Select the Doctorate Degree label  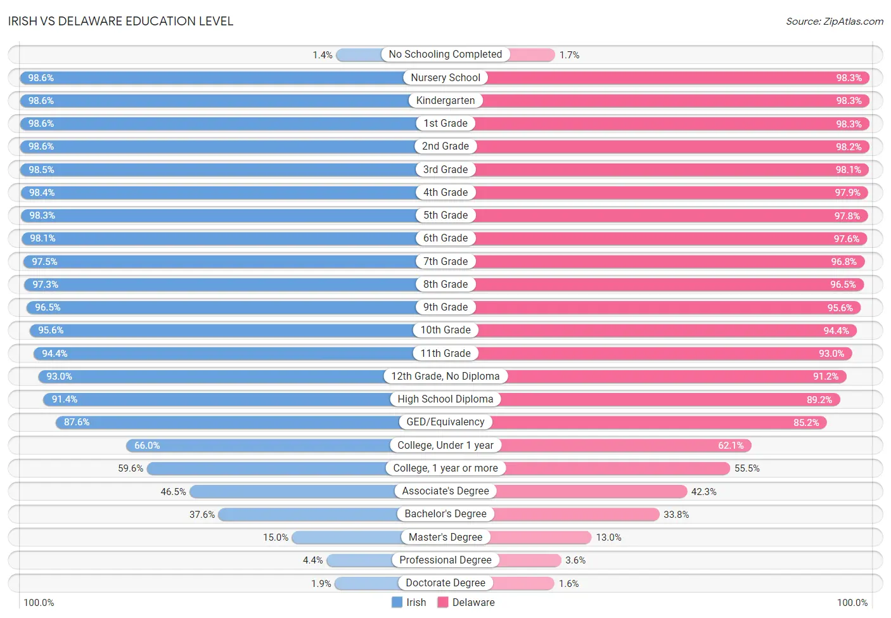(x=445, y=583)
